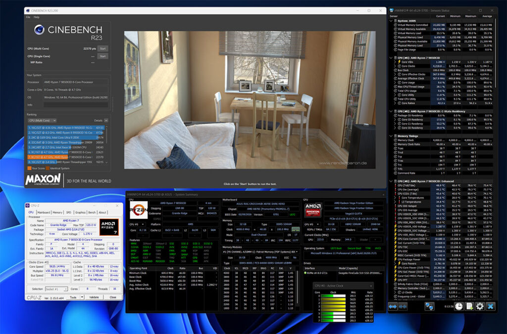Open the File menu in Cinebench

coord(28,17)
